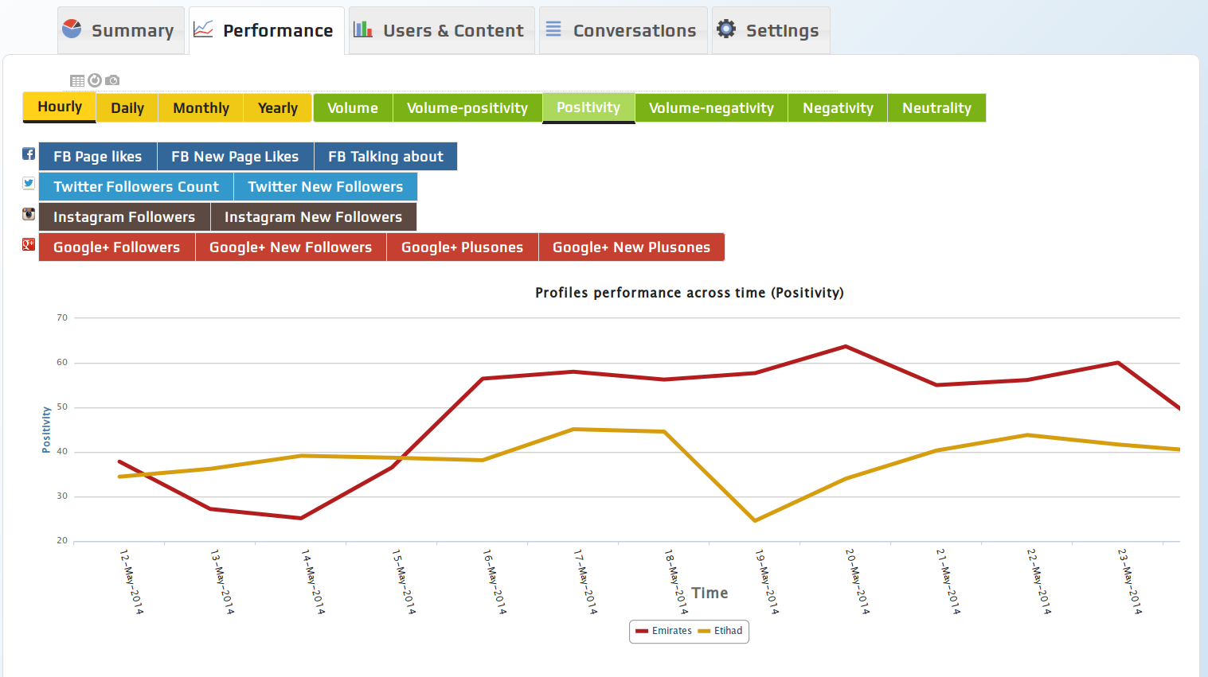Click the Conversations list icon

click(x=553, y=29)
